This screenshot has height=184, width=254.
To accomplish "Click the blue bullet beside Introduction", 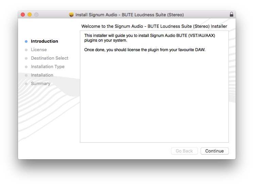I will pos(26,41).
